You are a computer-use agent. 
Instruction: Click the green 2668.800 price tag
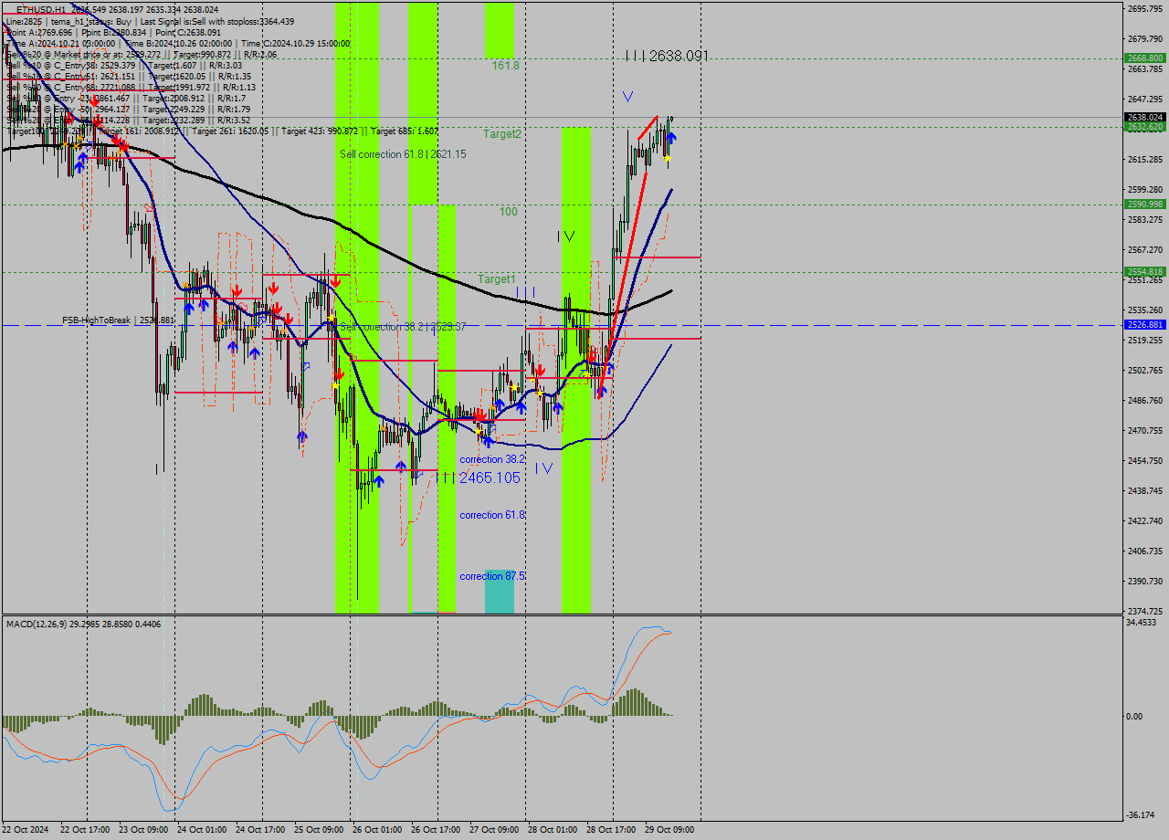1144,58
